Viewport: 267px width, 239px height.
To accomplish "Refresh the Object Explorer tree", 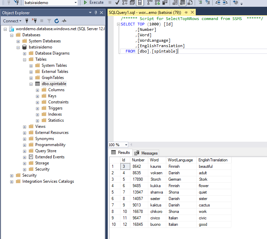I will pyautogui.click(x=57, y=21).
